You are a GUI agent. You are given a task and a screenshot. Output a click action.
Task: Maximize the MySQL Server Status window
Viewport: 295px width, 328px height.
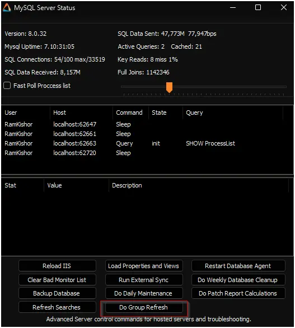coord(258,7)
